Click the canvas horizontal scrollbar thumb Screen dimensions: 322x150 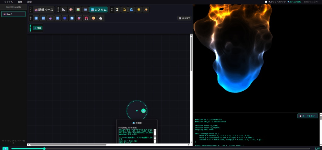click(x=68, y=145)
